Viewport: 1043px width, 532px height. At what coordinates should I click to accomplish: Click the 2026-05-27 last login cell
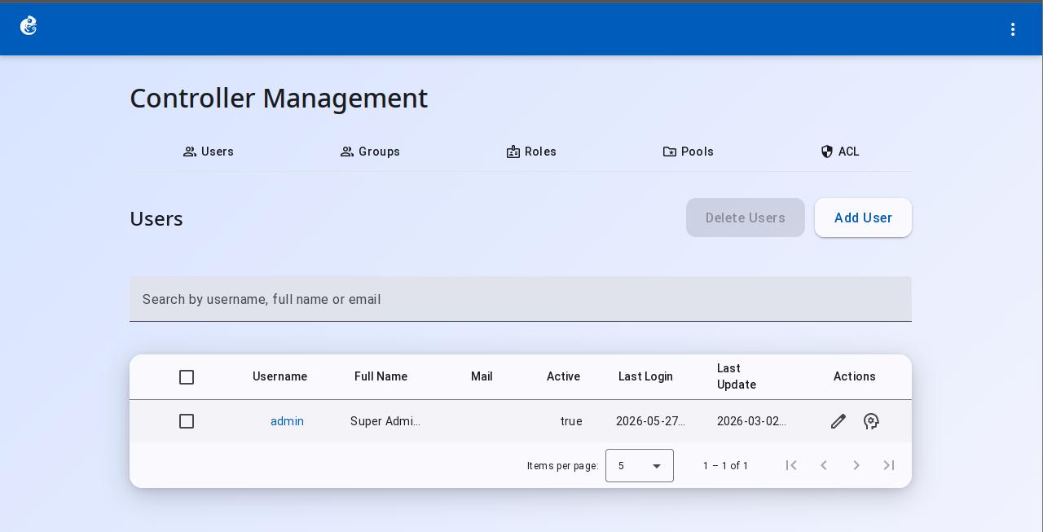click(651, 421)
